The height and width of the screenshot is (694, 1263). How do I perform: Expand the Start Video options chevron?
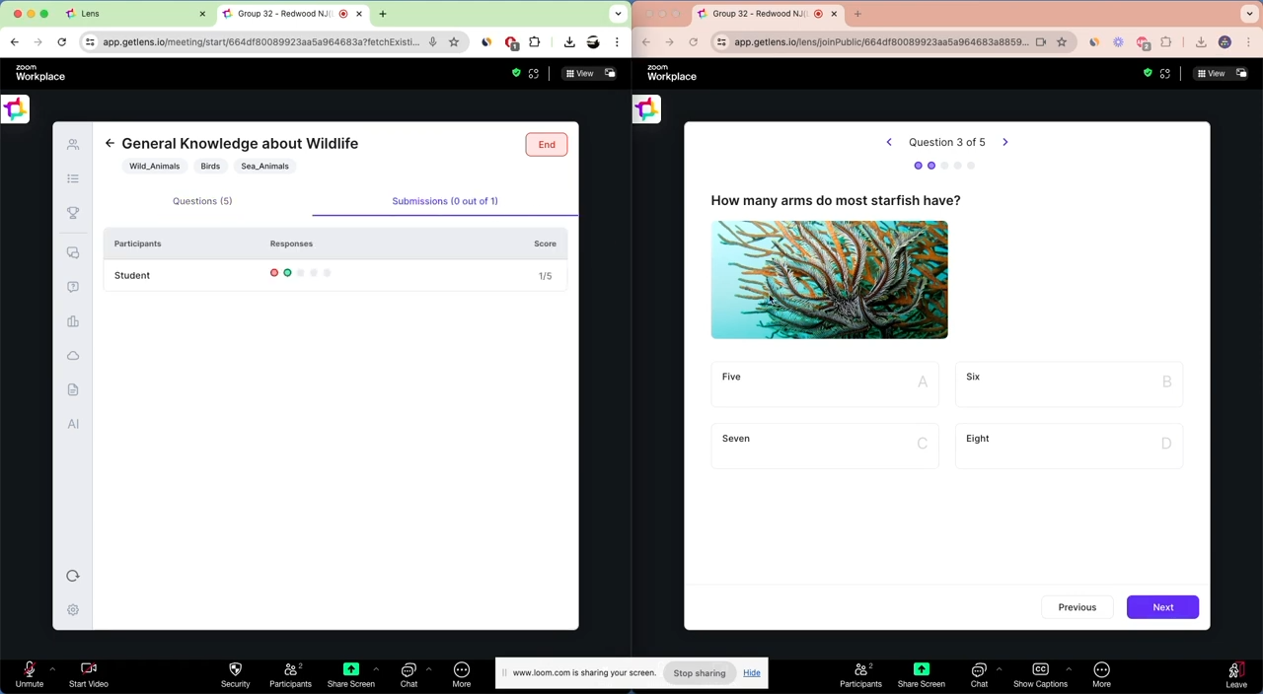[111, 669]
